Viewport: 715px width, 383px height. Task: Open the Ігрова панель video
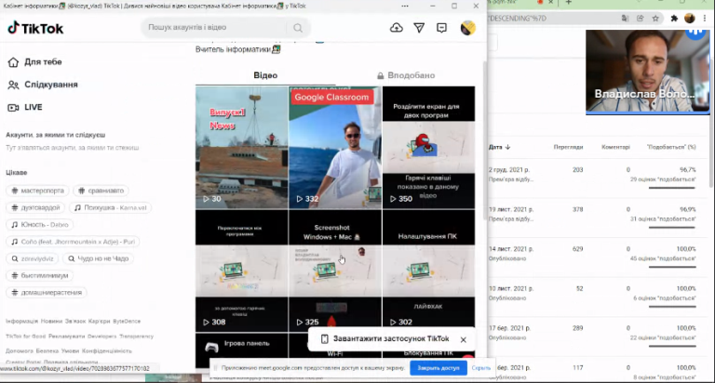coord(242,350)
